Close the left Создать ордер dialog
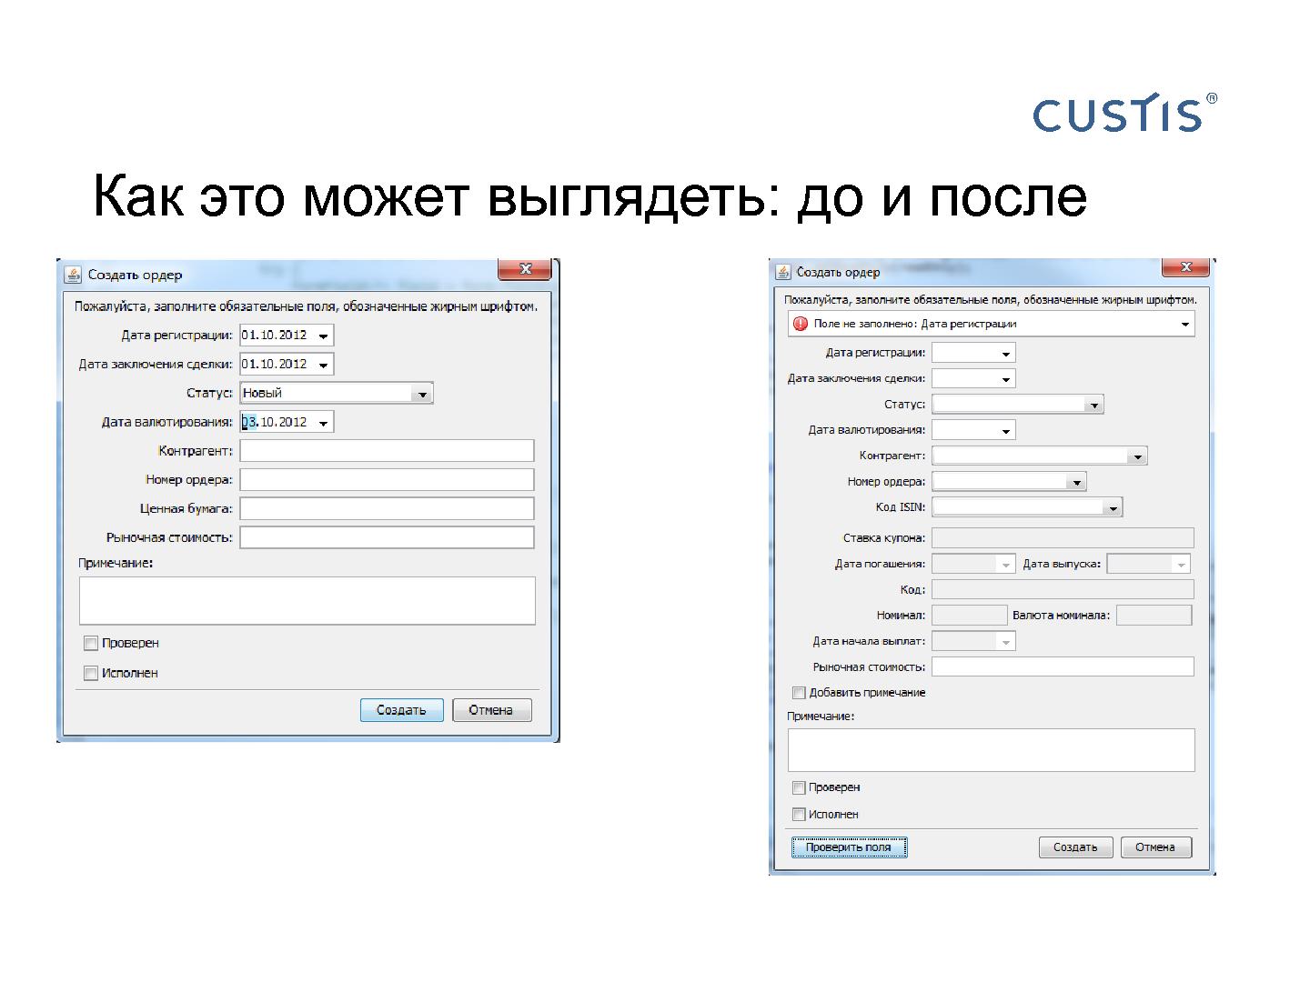Image resolution: width=1310 pixels, height=982 pixels. click(x=525, y=269)
